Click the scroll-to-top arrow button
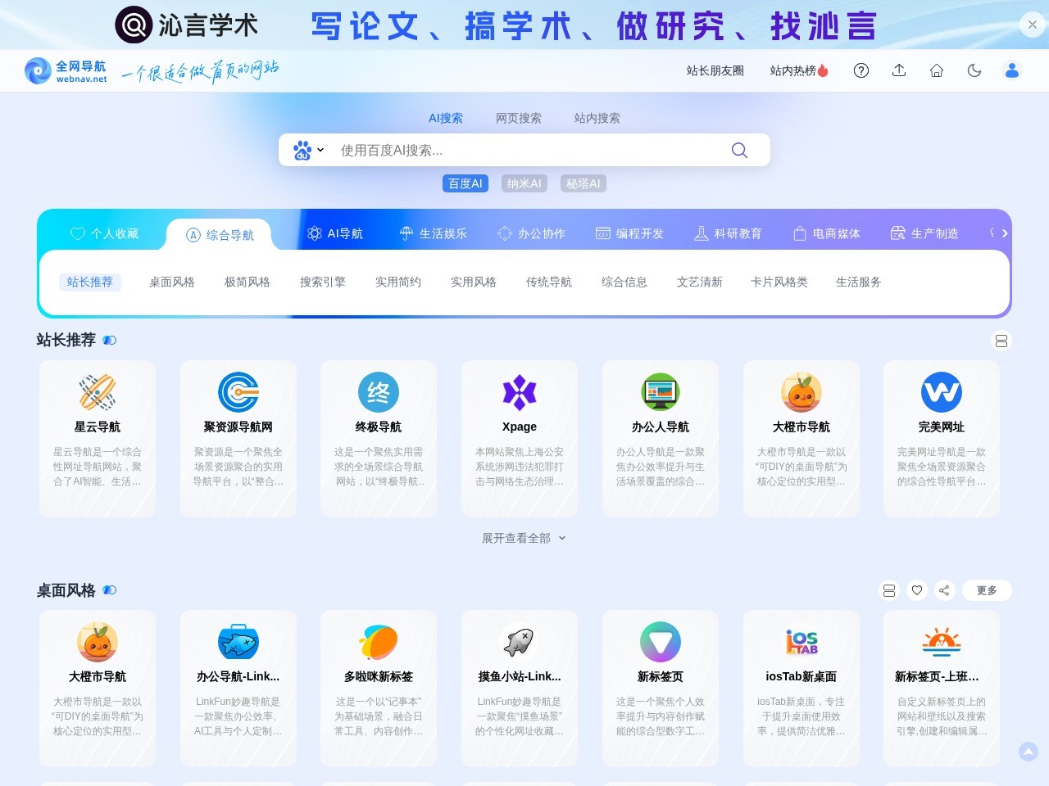The width and height of the screenshot is (1049, 786). pyautogui.click(x=1029, y=752)
